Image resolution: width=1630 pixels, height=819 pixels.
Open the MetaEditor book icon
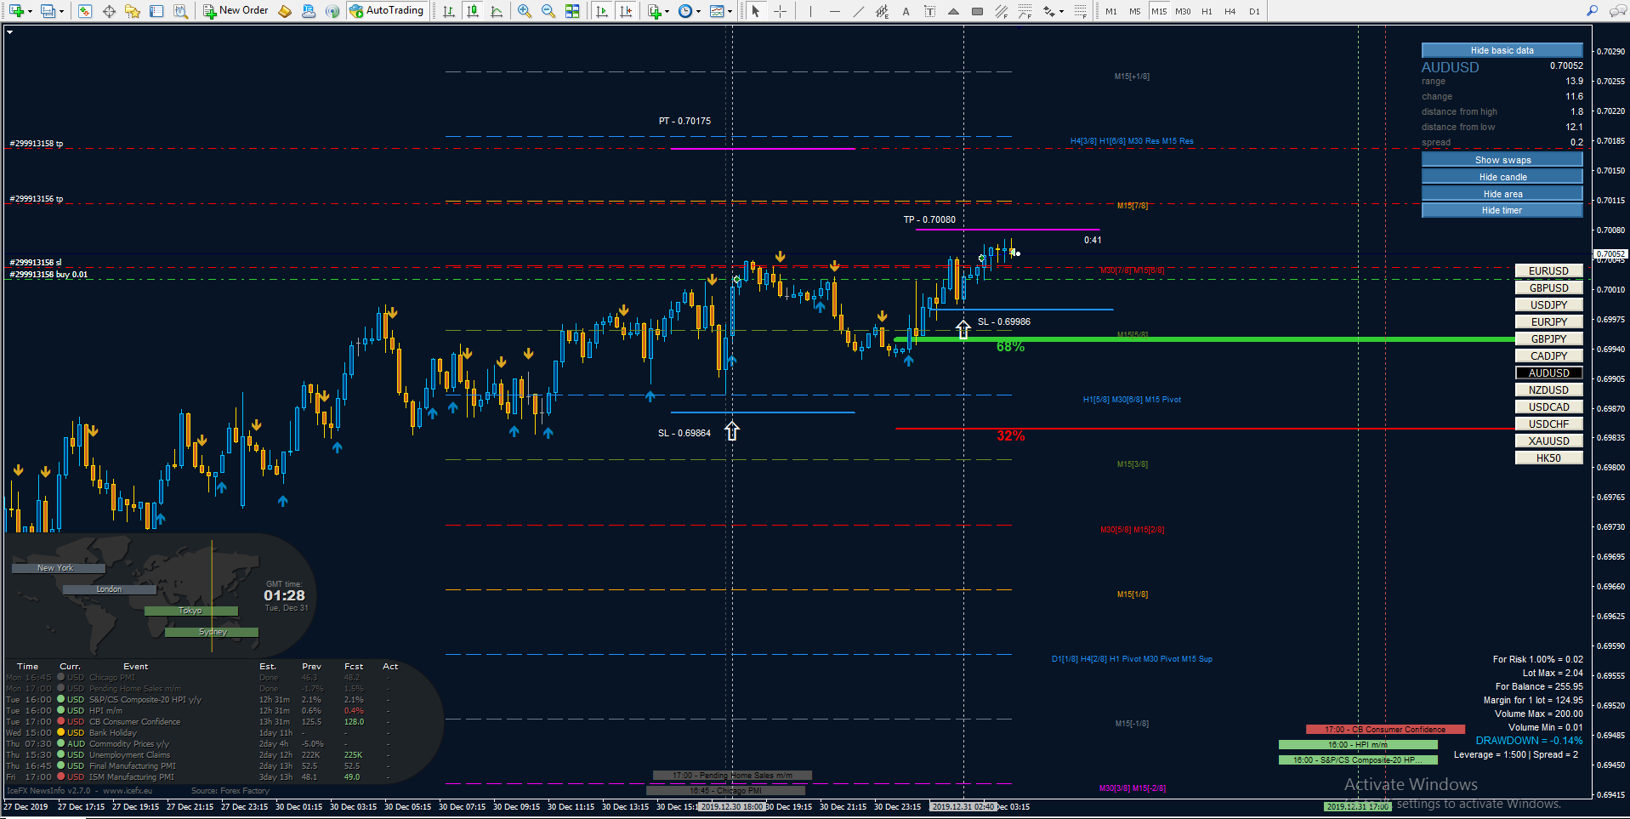tap(285, 11)
